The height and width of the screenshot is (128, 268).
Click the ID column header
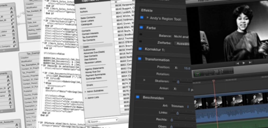coord(116,2)
